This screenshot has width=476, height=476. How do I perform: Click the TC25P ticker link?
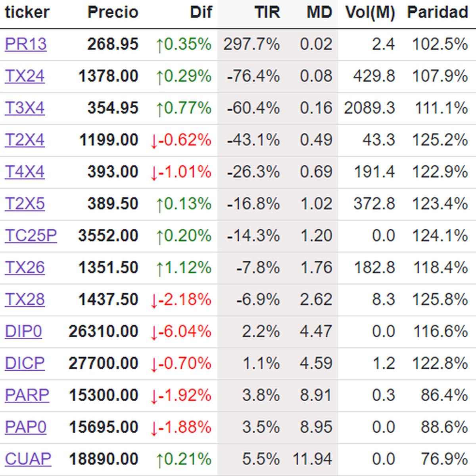(x=31, y=236)
